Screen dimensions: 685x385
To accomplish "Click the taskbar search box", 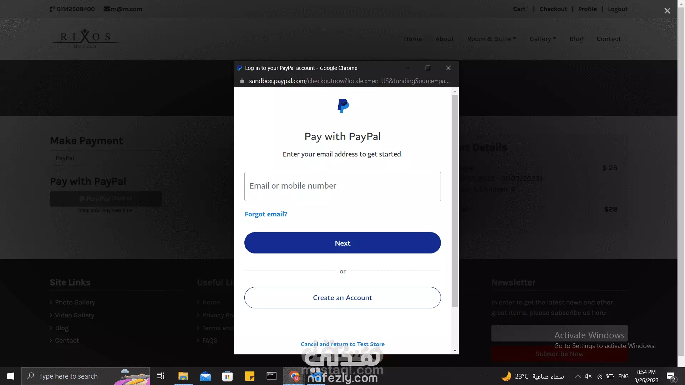I will [x=86, y=376].
